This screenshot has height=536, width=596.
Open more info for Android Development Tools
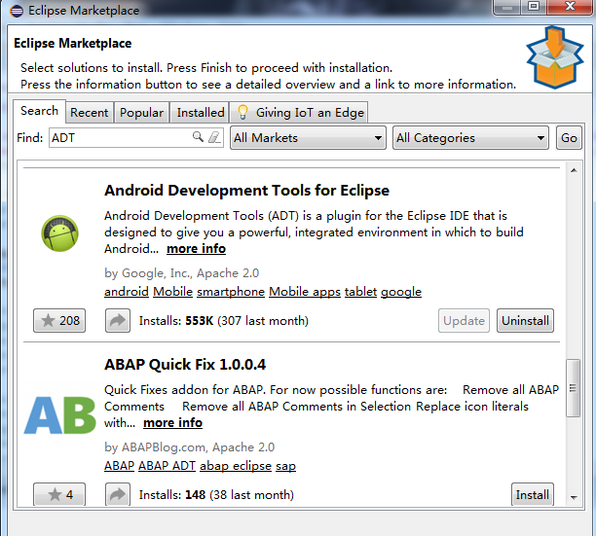[196, 249]
